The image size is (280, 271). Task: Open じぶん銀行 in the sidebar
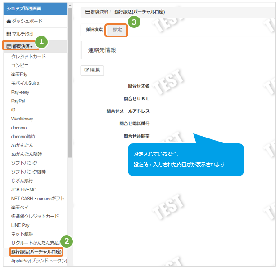[x=22, y=181]
